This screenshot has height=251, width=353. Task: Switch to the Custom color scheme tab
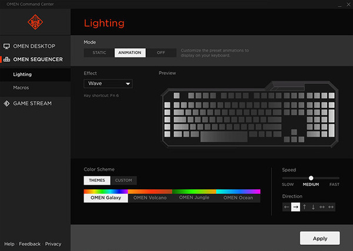pyautogui.click(x=124, y=181)
